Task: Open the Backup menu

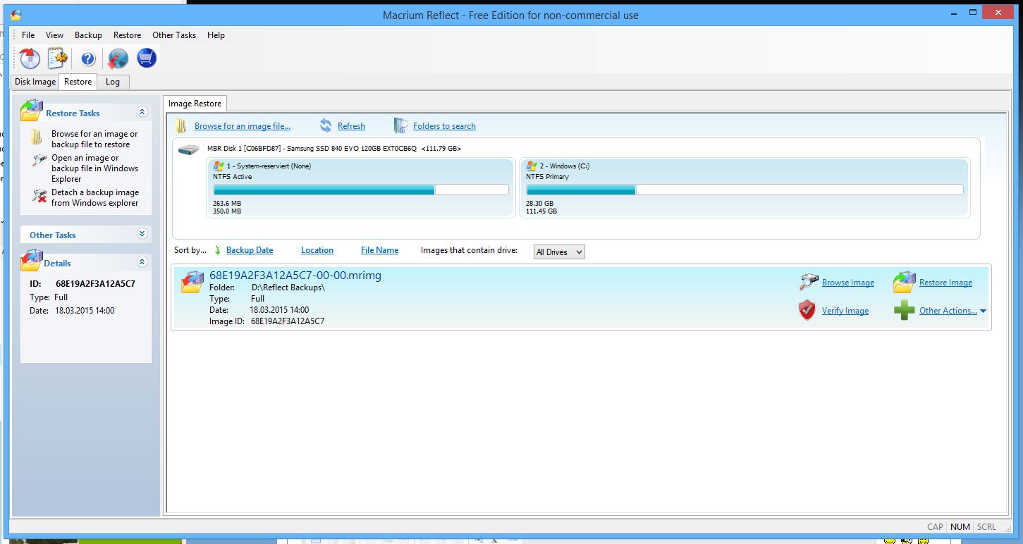Action: coord(88,35)
